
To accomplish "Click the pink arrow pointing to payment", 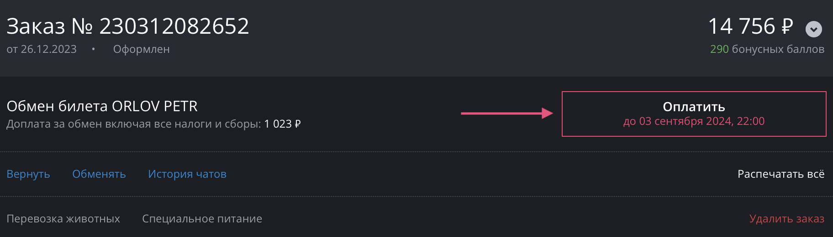I will 507,113.
